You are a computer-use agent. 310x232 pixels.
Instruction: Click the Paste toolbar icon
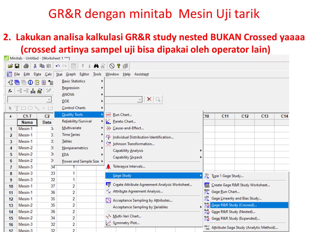click(48, 65)
